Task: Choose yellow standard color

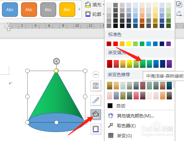Action: (129, 44)
